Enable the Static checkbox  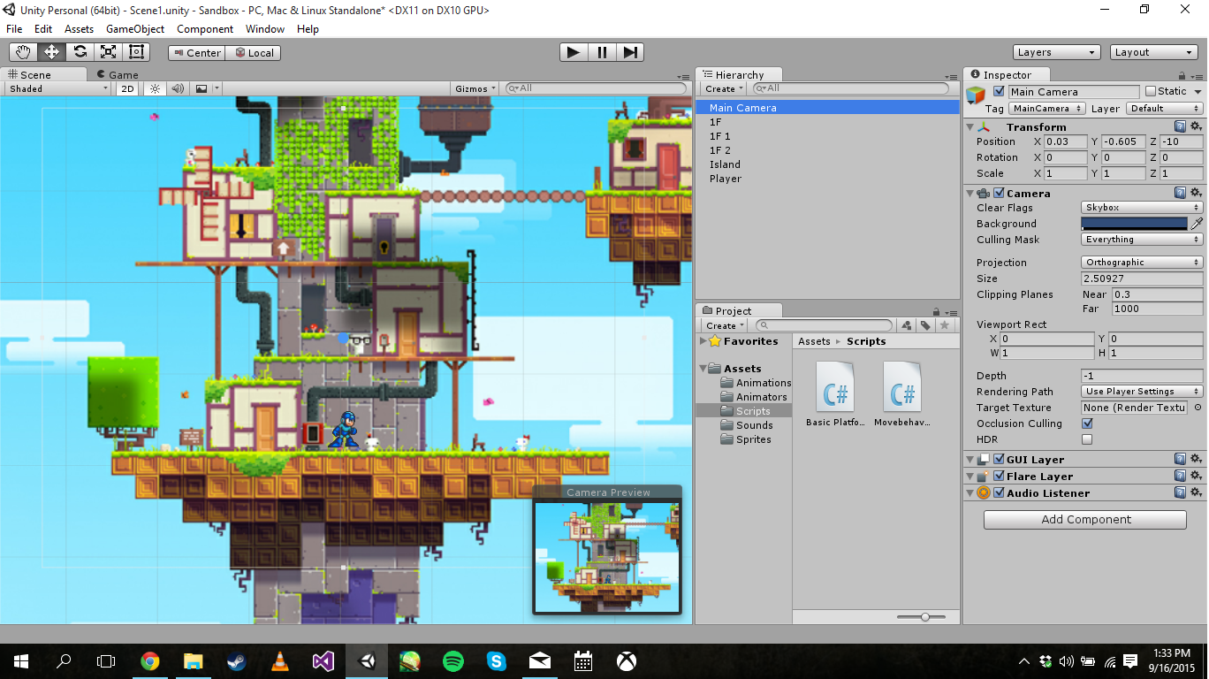1151,91
